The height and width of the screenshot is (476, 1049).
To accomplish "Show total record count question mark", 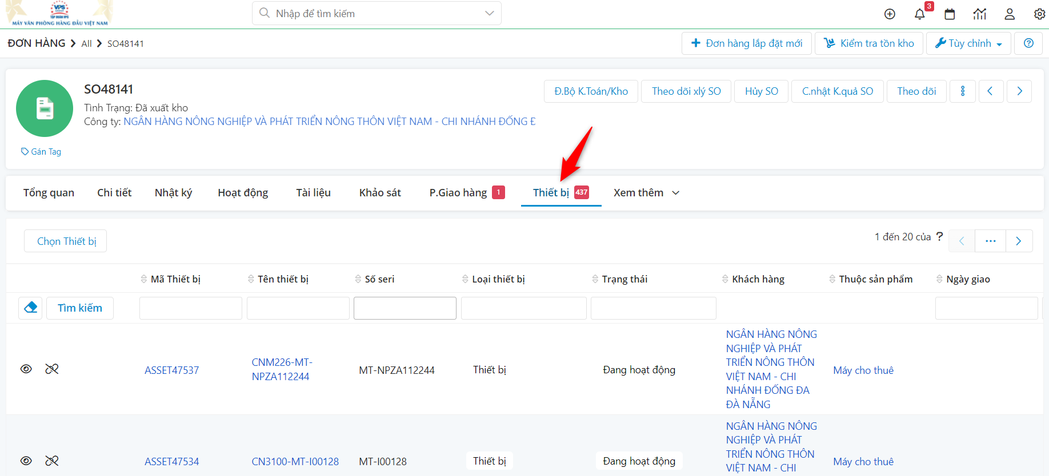I will tap(939, 236).
